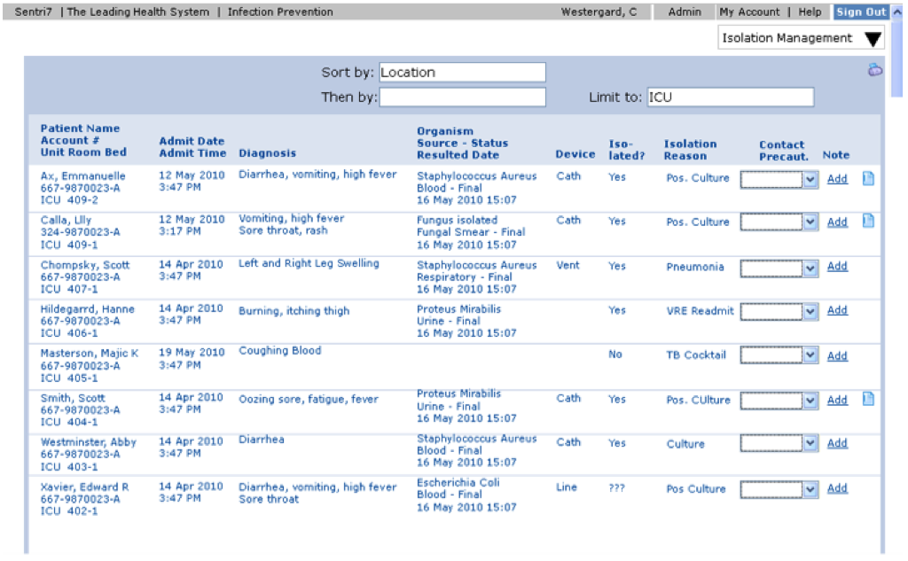Click the Diagnosis column header

(267, 153)
